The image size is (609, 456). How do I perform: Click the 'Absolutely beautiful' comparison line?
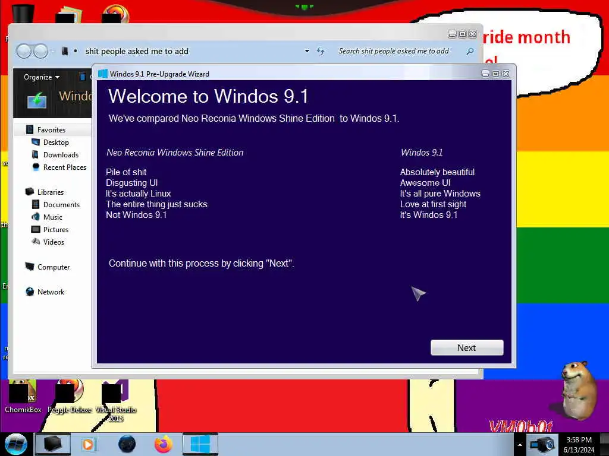(437, 172)
